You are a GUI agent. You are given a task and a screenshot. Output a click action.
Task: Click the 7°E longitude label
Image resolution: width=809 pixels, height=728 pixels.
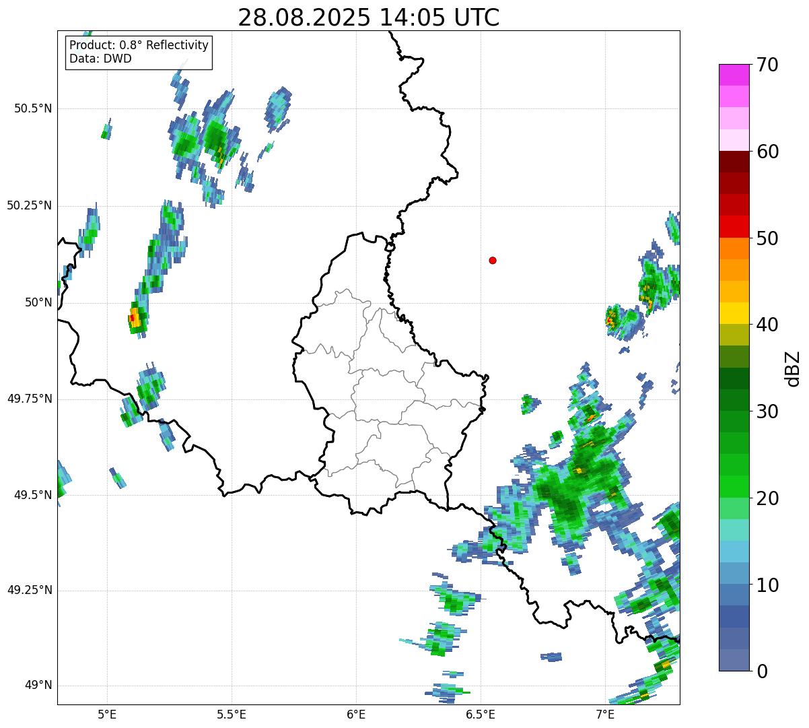[x=605, y=714]
